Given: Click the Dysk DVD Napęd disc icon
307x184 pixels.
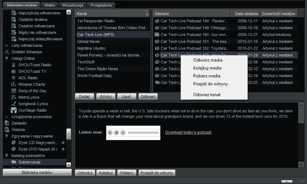Looking at the screenshot, I should 13,149.
